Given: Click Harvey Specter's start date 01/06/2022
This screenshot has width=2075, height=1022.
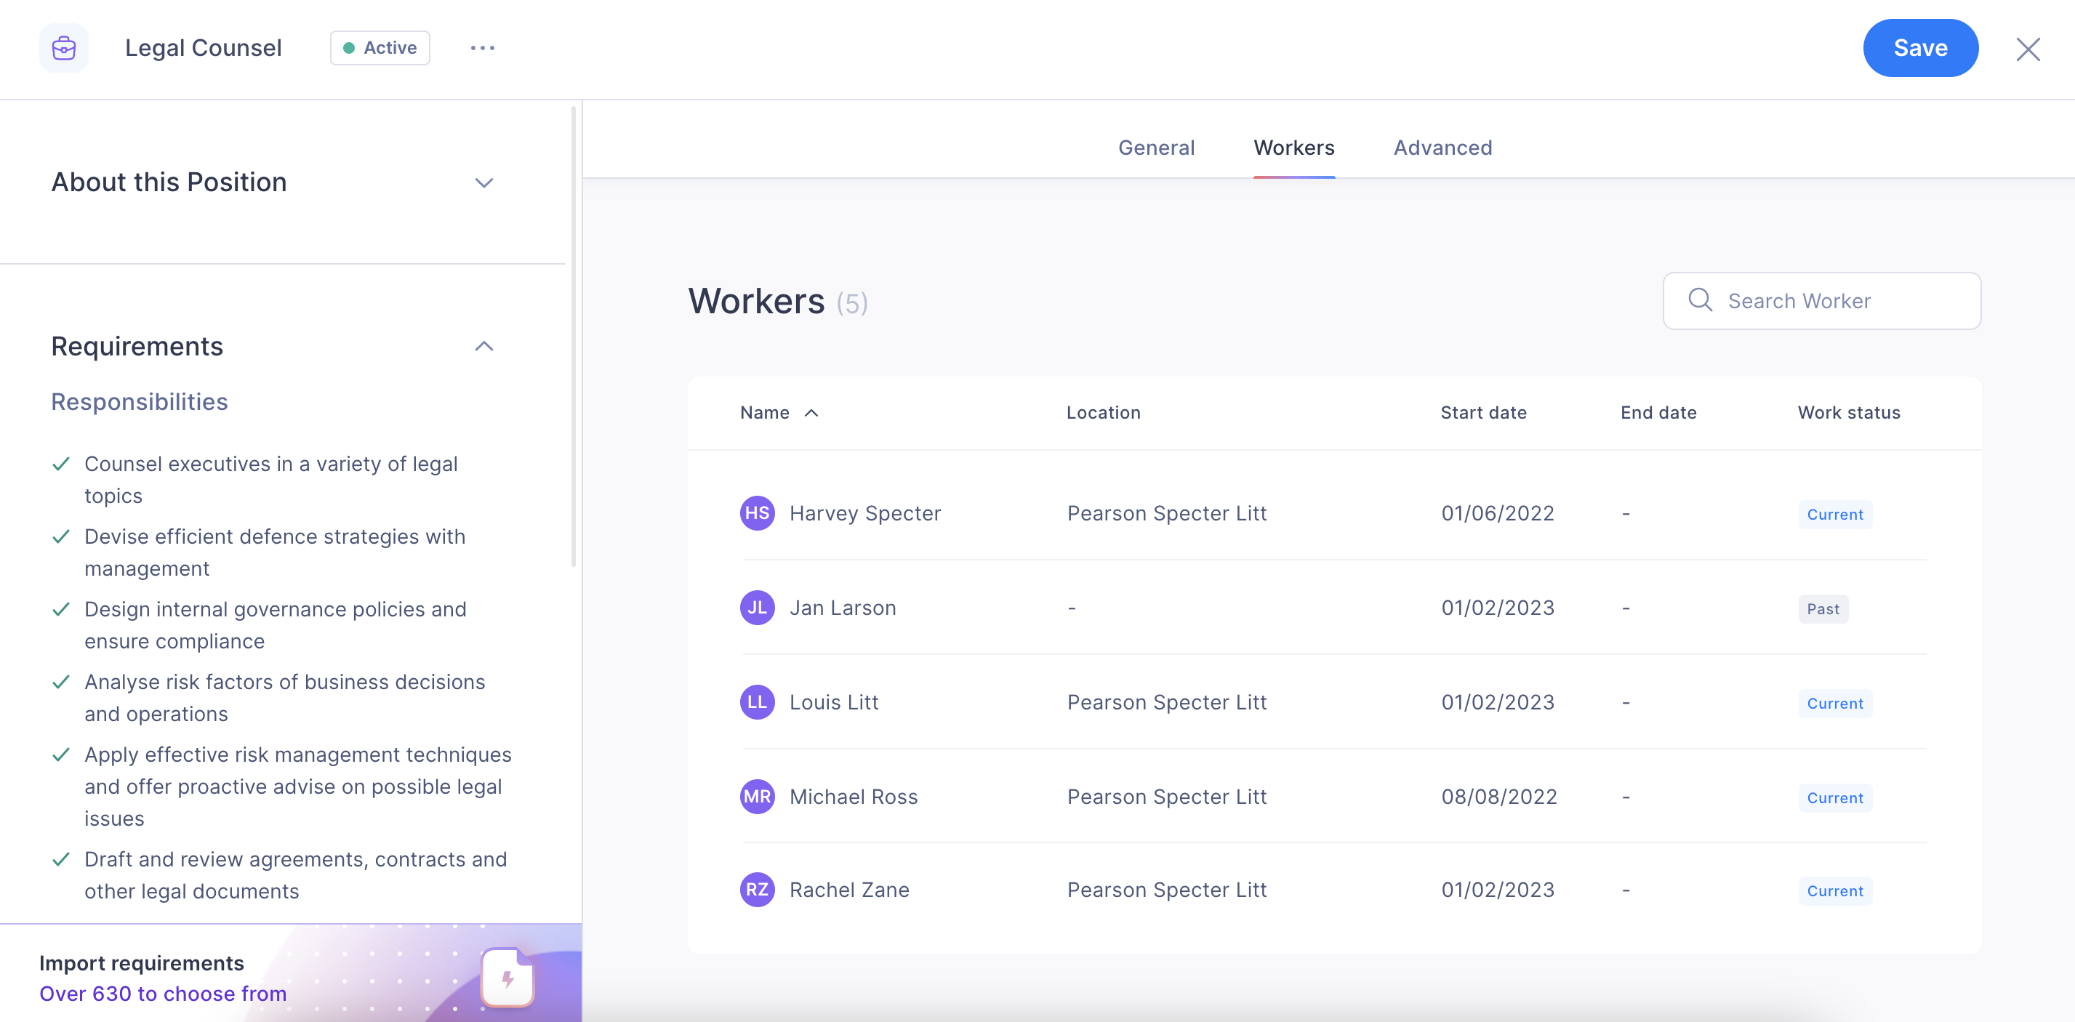Looking at the screenshot, I should point(1498,514).
